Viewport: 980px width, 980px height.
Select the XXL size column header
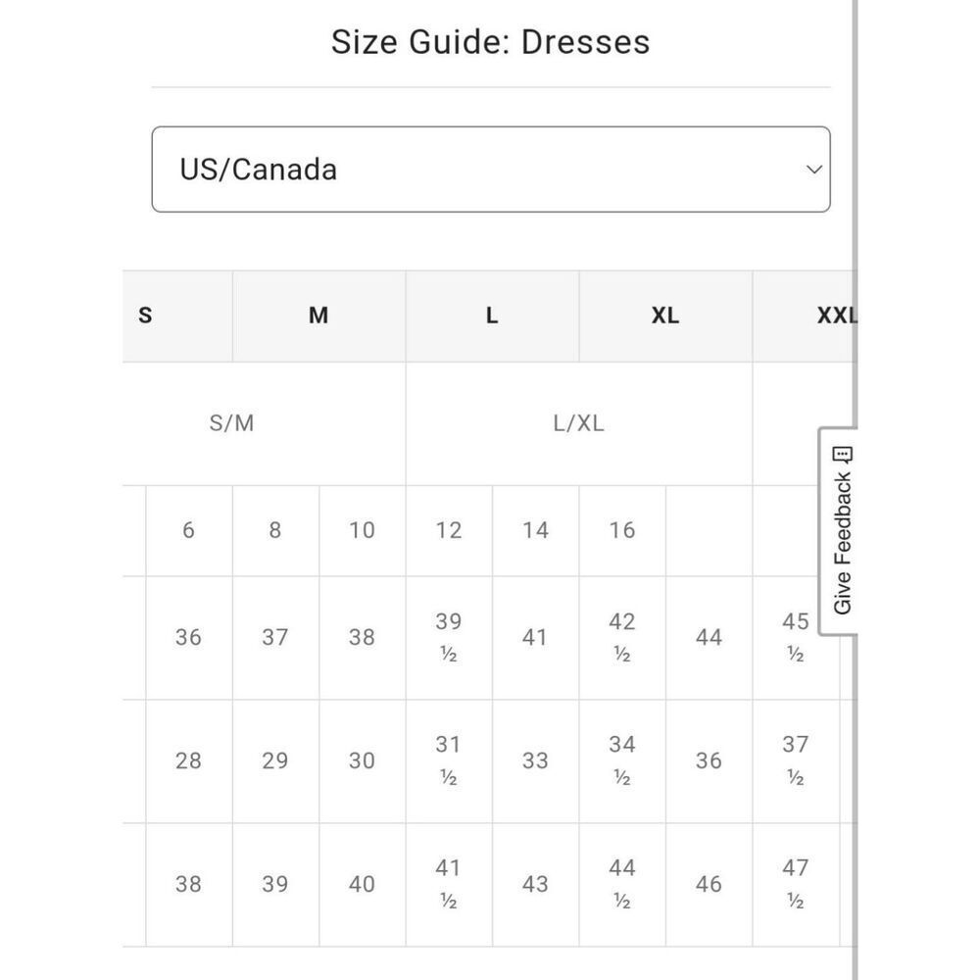806,316
